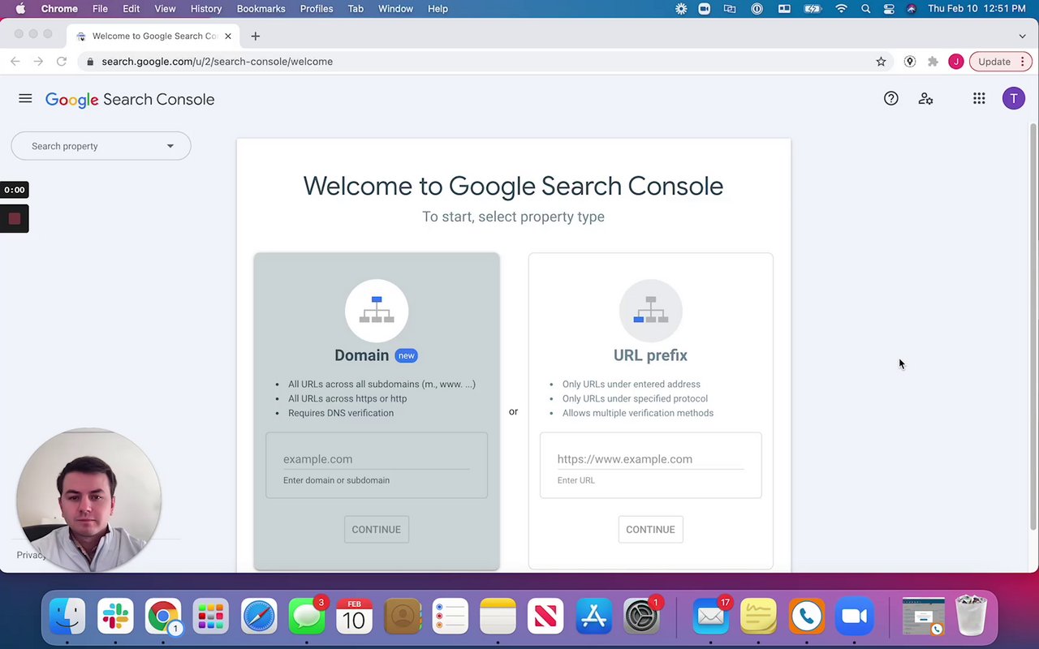Click the URL prefix sitemap icon
This screenshot has height=649, width=1039.
point(651,311)
